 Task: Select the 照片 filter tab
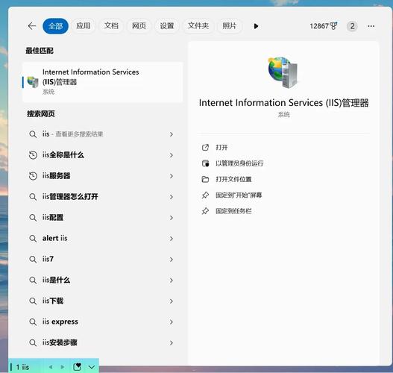click(230, 26)
